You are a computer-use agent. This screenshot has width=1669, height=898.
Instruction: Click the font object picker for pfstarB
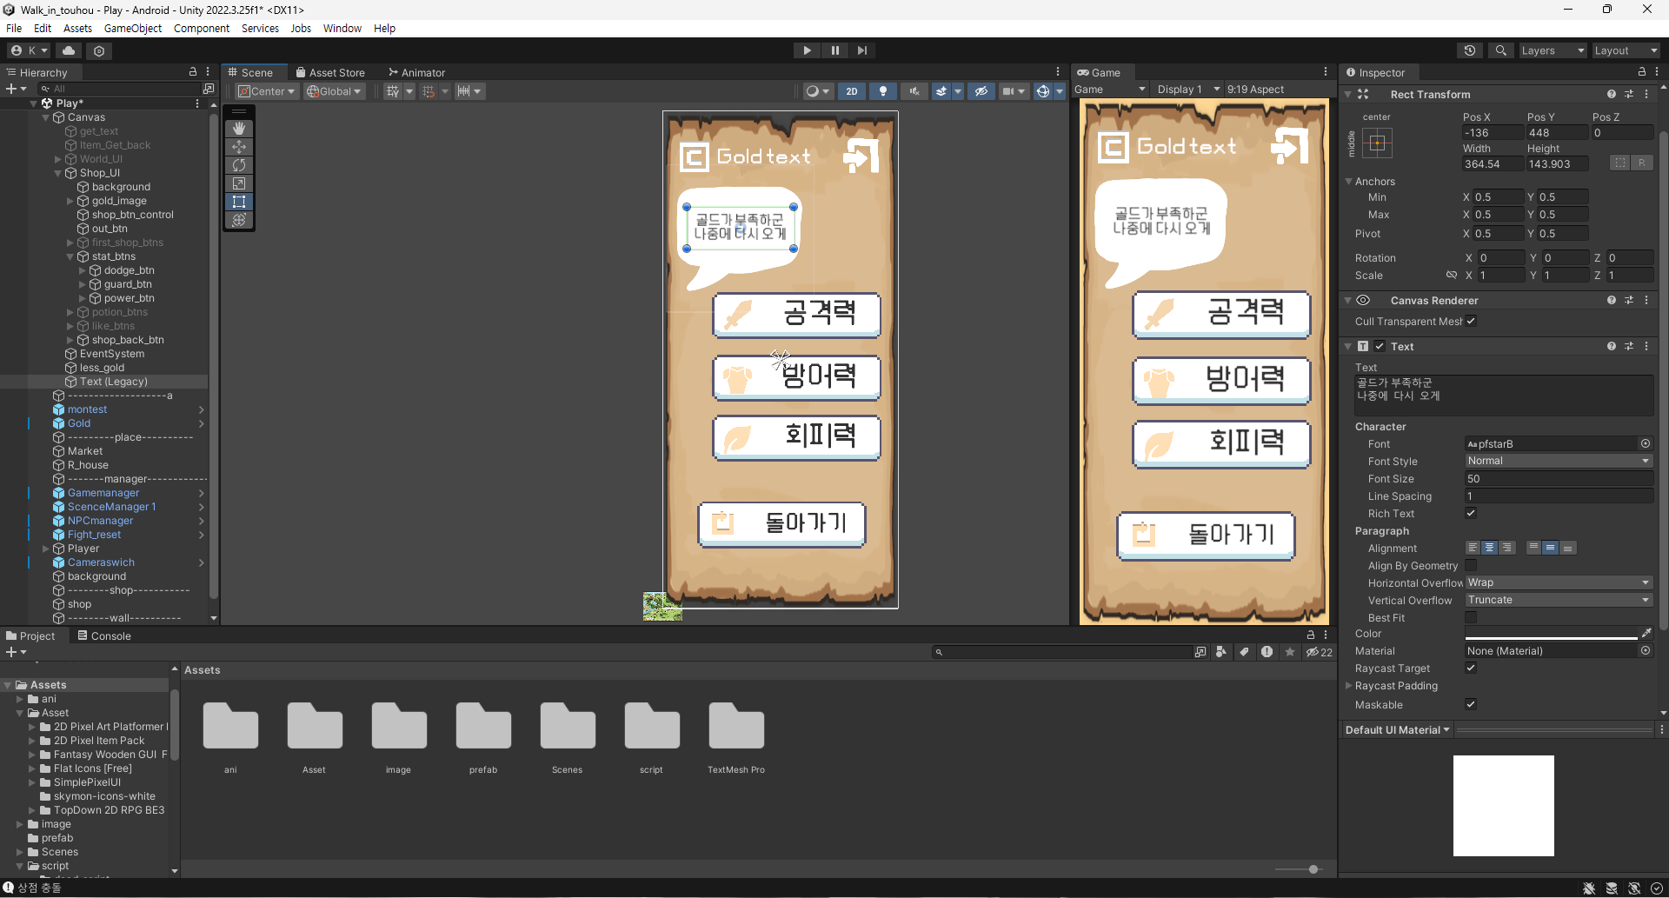pos(1646,443)
